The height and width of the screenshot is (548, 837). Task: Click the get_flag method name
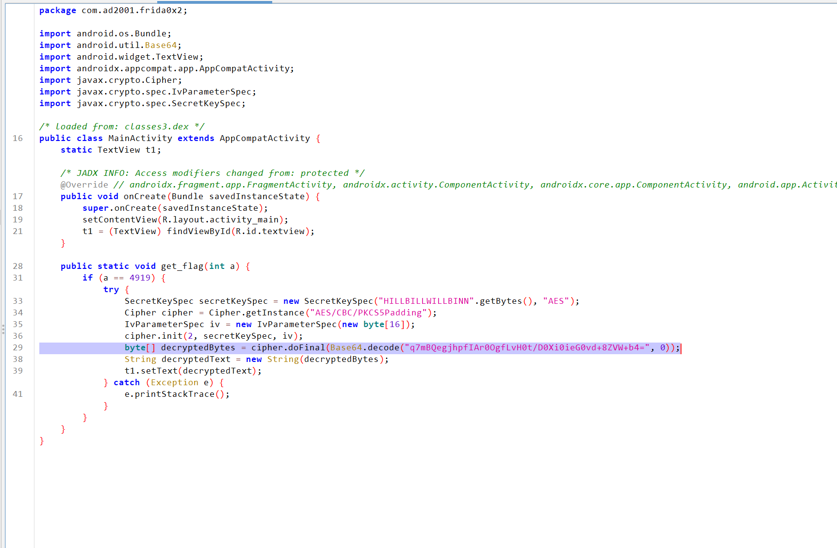coord(182,266)
